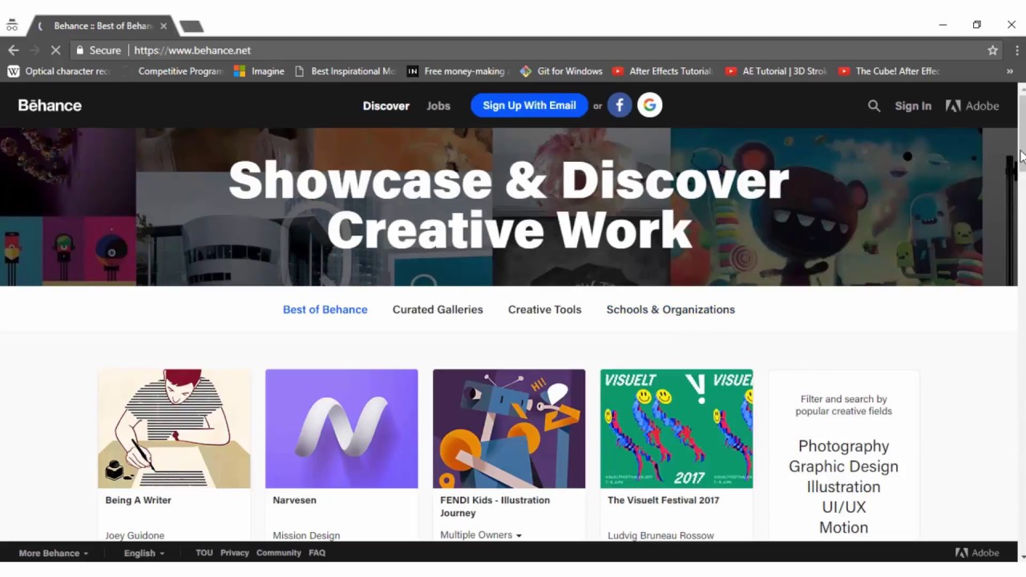
Task: Open Joey Guidone profile
Action: pyautogui.click(x=135, y=535)
